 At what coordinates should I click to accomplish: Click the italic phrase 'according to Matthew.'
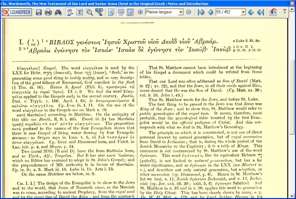coord(70,115)
